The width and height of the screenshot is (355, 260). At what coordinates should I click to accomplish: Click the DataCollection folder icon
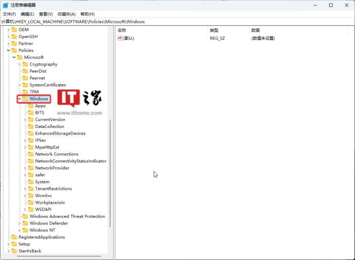[31, 126]
